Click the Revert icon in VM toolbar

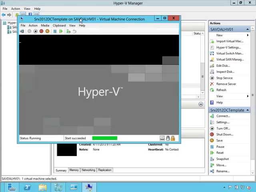point(74,31)
